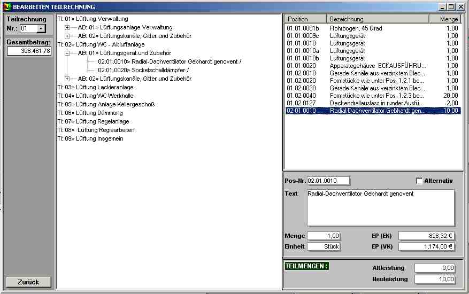Image resolution: width=469 pixels, height=294 pixels.
Task: Click the EP (VK) price field
Action: [x=427, y=246]
